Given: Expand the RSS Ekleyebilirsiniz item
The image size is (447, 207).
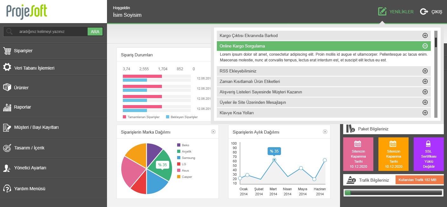Looking at the screenshot, I should click(x=425, y=71).
